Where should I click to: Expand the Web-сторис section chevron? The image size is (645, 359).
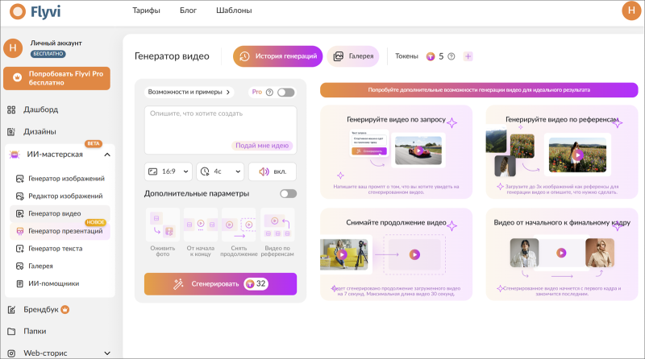tap(107, 353)
